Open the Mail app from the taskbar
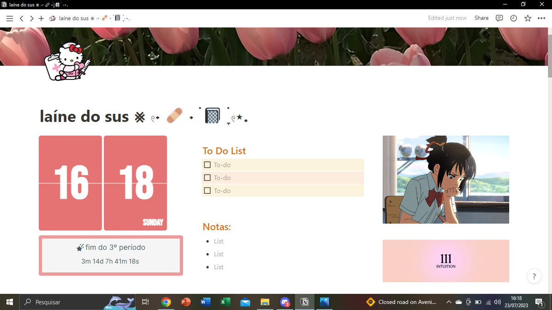The image size is (552, 310). (x=245, y=302)
